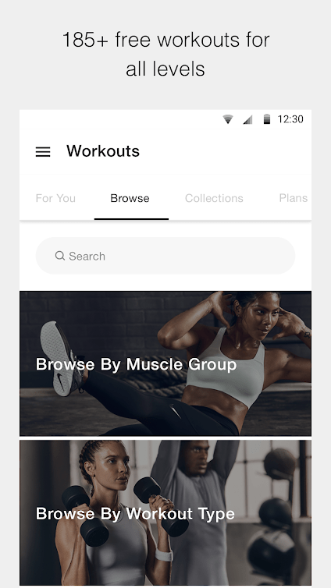Tap the Workouts screen title
This screenshot has height=588, width=331.
coord(103,151)
